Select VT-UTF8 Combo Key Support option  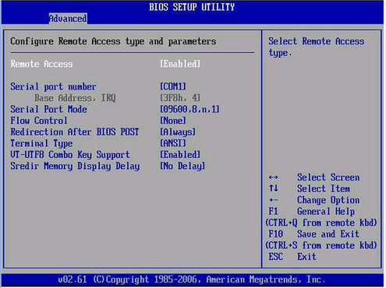(x=70, y=155)
